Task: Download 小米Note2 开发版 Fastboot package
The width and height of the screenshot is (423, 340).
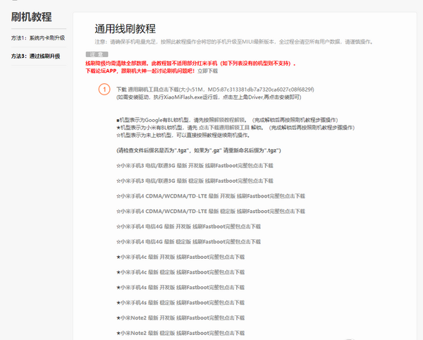Action: click(x=180, y=318)
